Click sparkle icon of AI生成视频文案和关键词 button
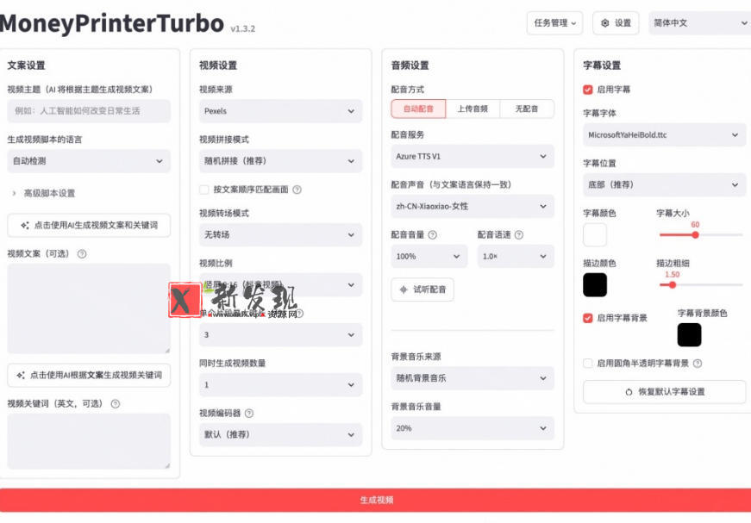This screenshot has width=751, height=523. (25, 225)
